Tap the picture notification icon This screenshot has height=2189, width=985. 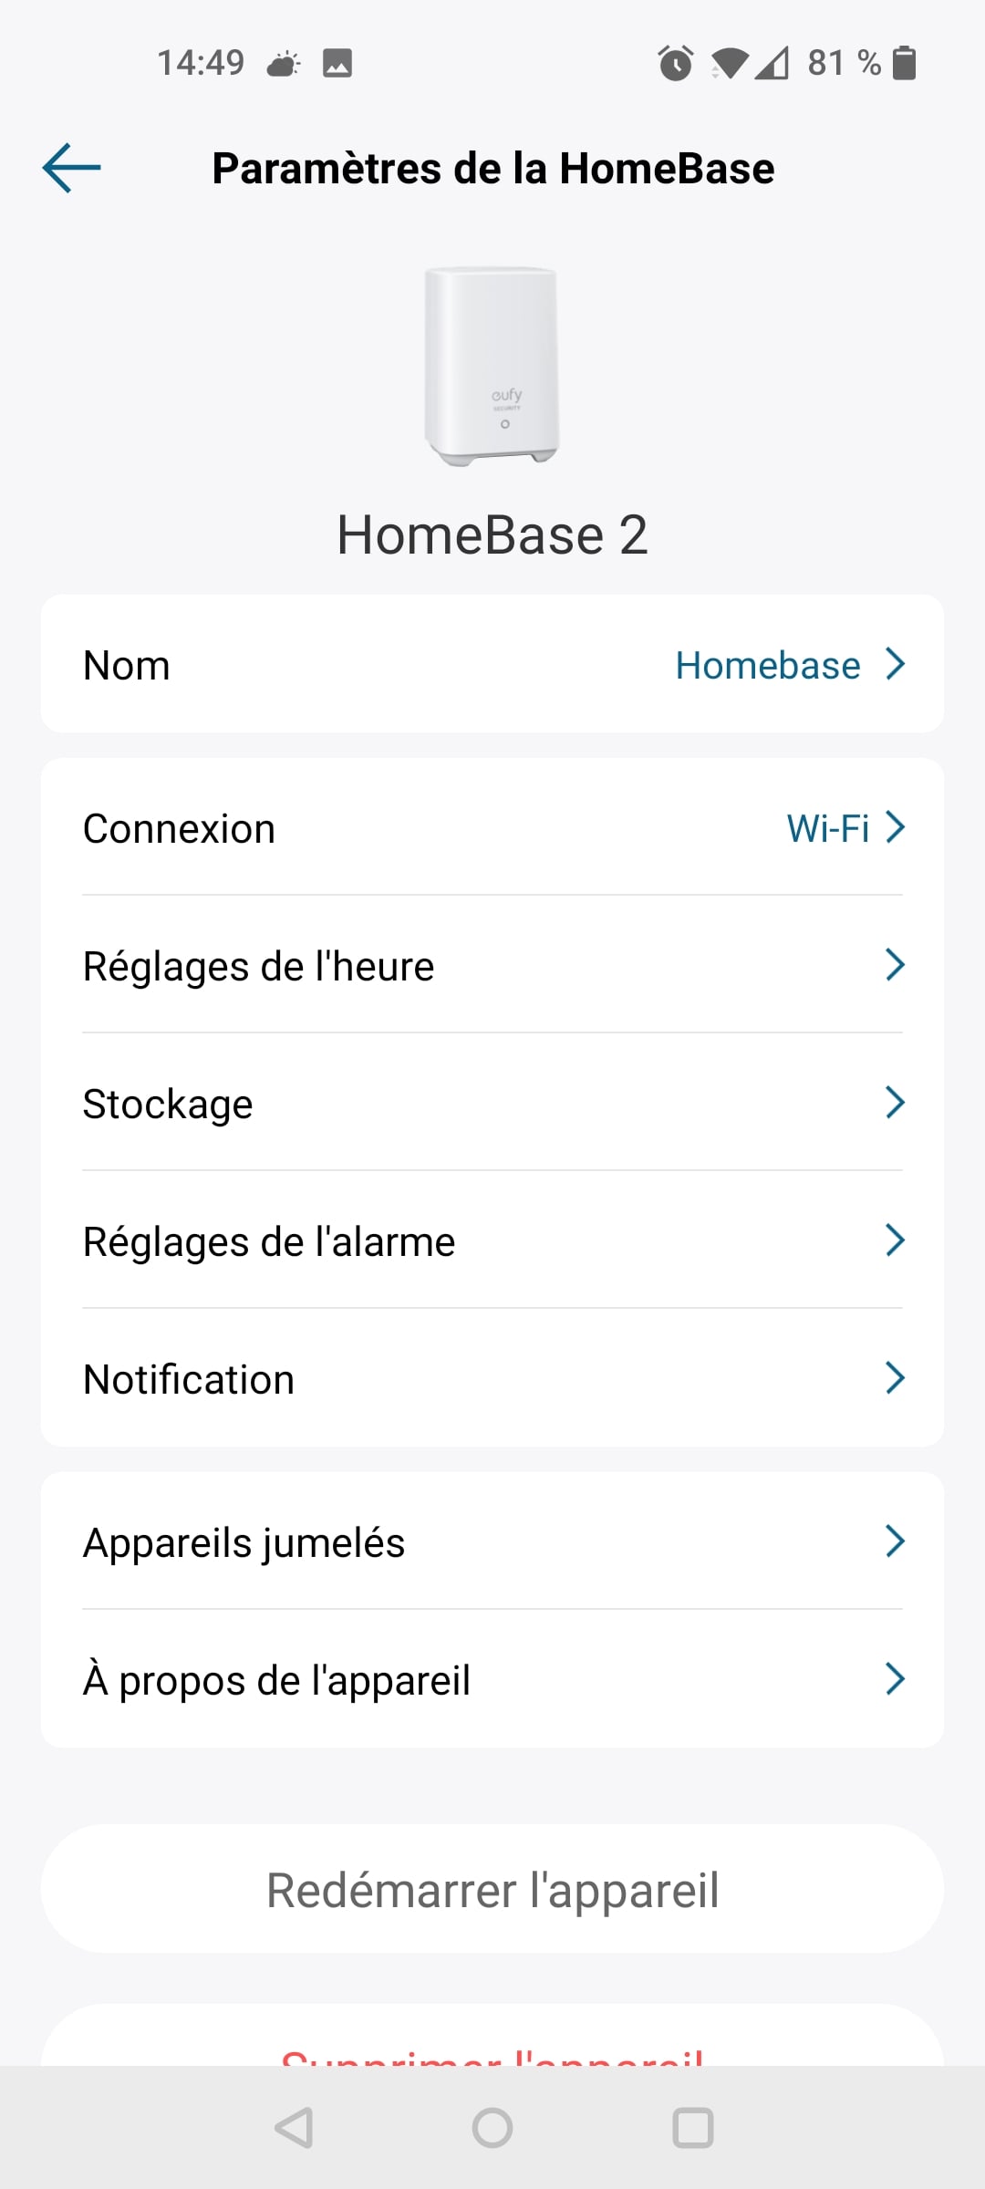click(337, 63)
